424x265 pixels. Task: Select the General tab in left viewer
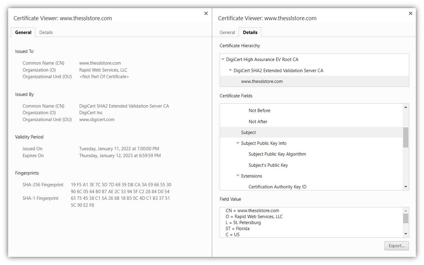click(23, 32)
